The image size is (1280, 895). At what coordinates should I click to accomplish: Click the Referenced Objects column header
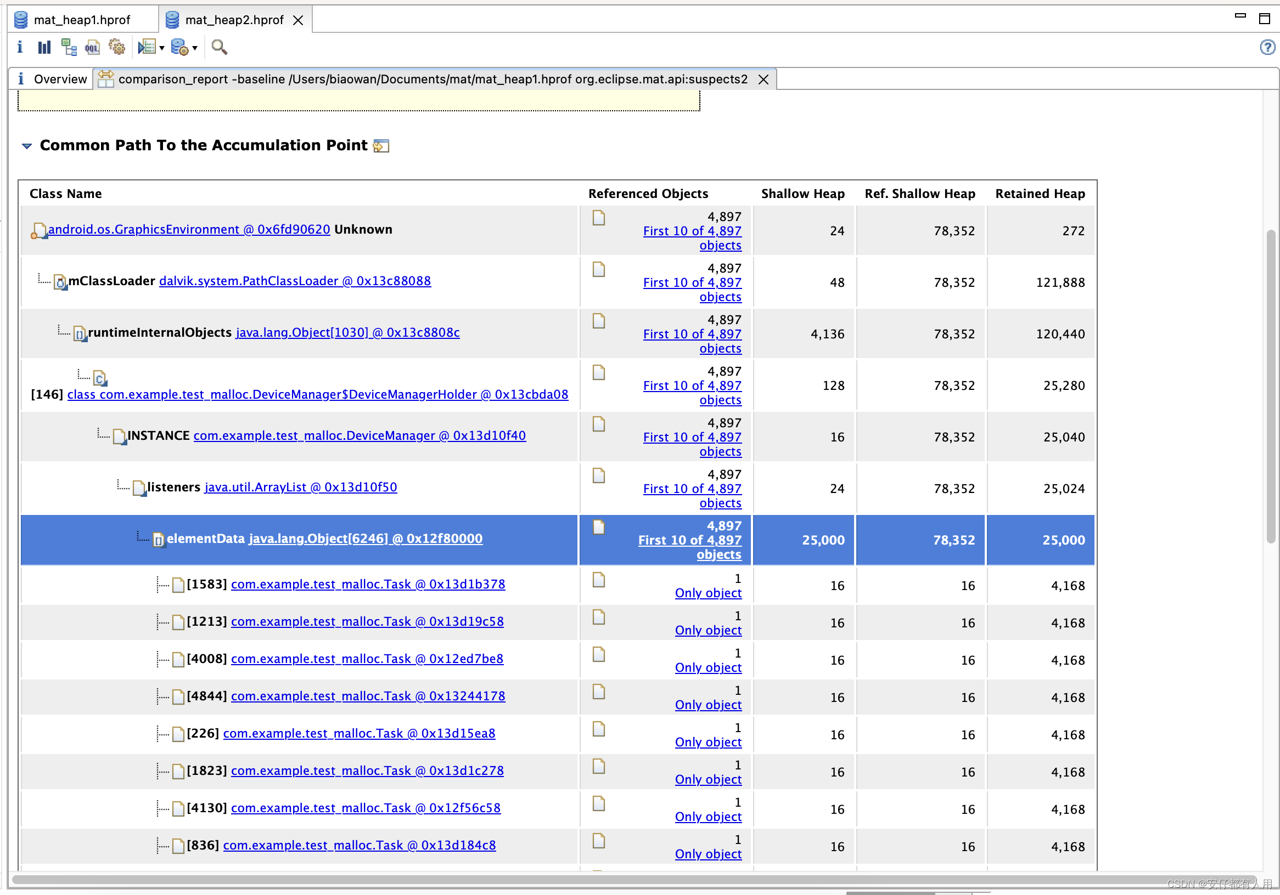pos(648,194)
